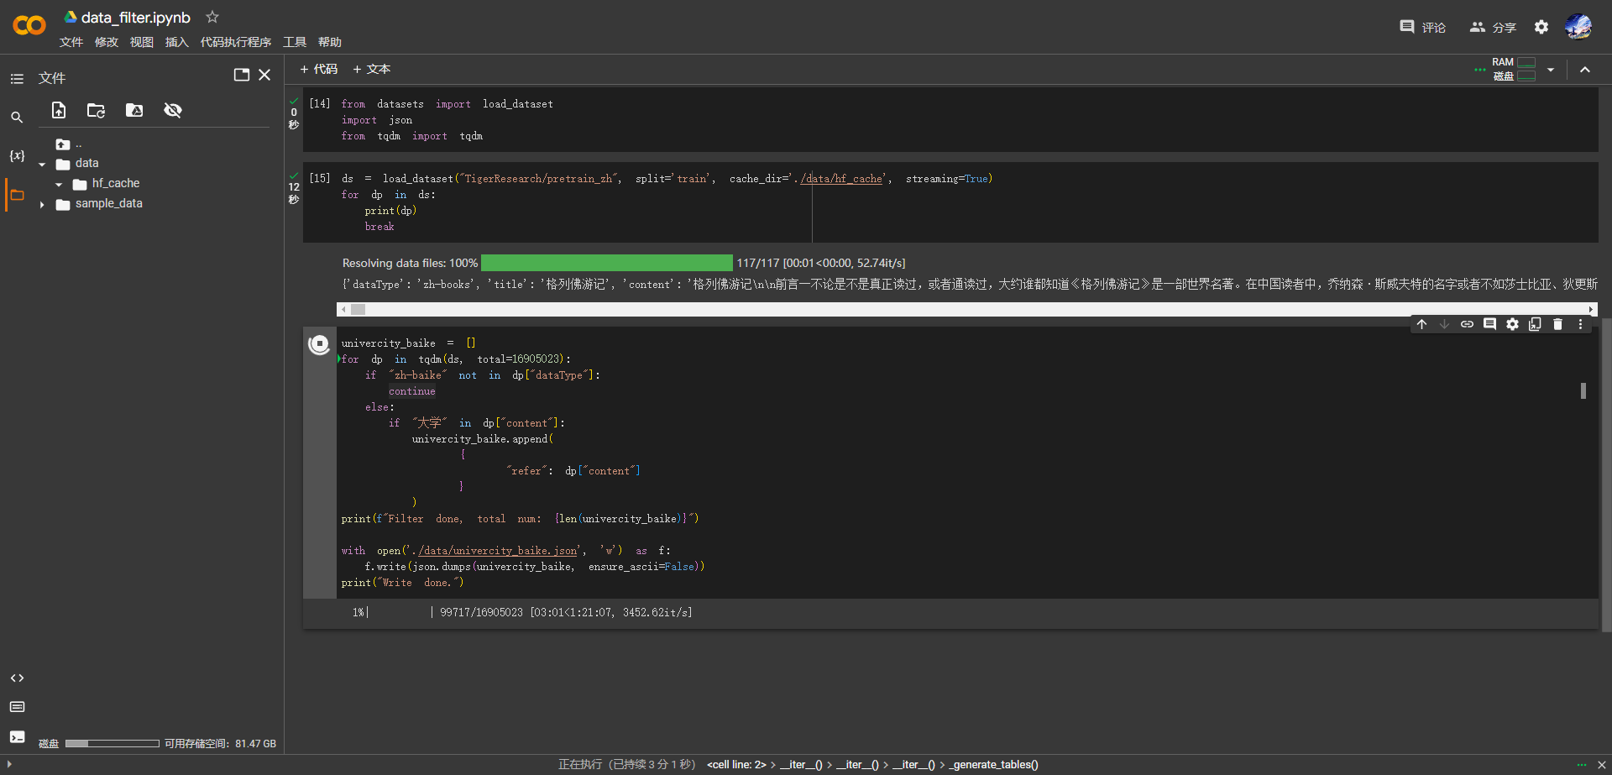Viewport: 1612px width, 775px height.
Task: Open the command palette sidebar icon
Action: 17,707
